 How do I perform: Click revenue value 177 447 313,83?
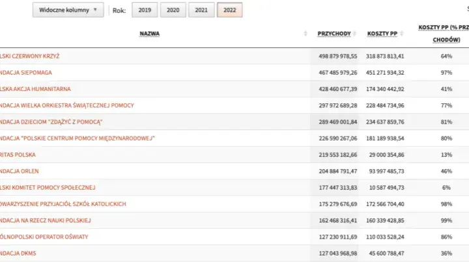pyautogui.click(x=337, y=187)
